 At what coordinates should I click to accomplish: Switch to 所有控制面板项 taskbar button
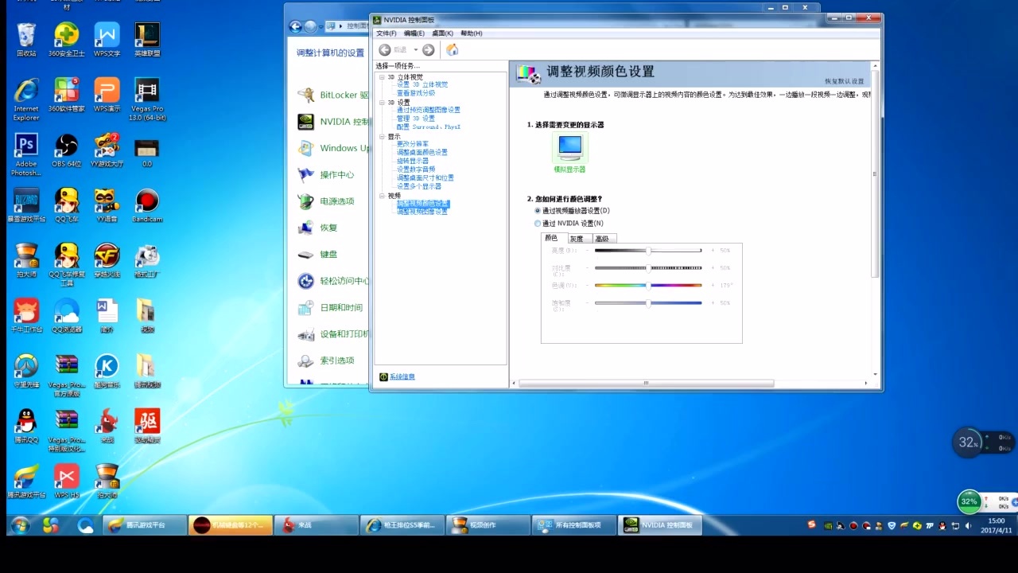pos(575,525)
